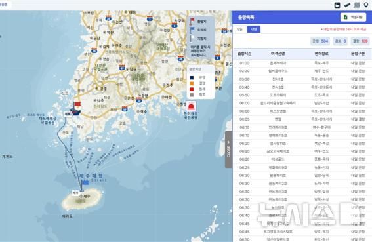Select the 06:05 departure row
The height and width of the screenshot is (242, 372).
(302, 119)
